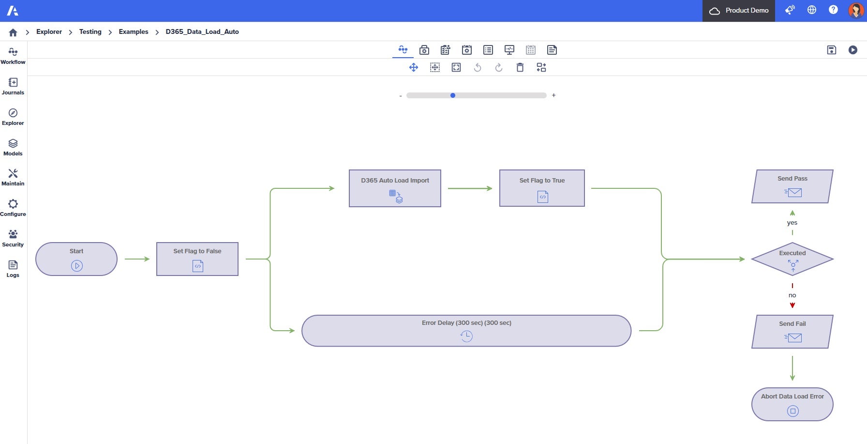Click the fit-to-screen icon
This screenshot has height=444, width=867.
click(x=456, y=67)
